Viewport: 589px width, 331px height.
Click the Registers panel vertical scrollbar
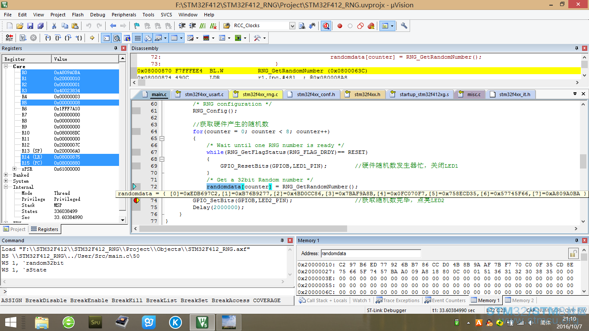[x=122, y=138]
